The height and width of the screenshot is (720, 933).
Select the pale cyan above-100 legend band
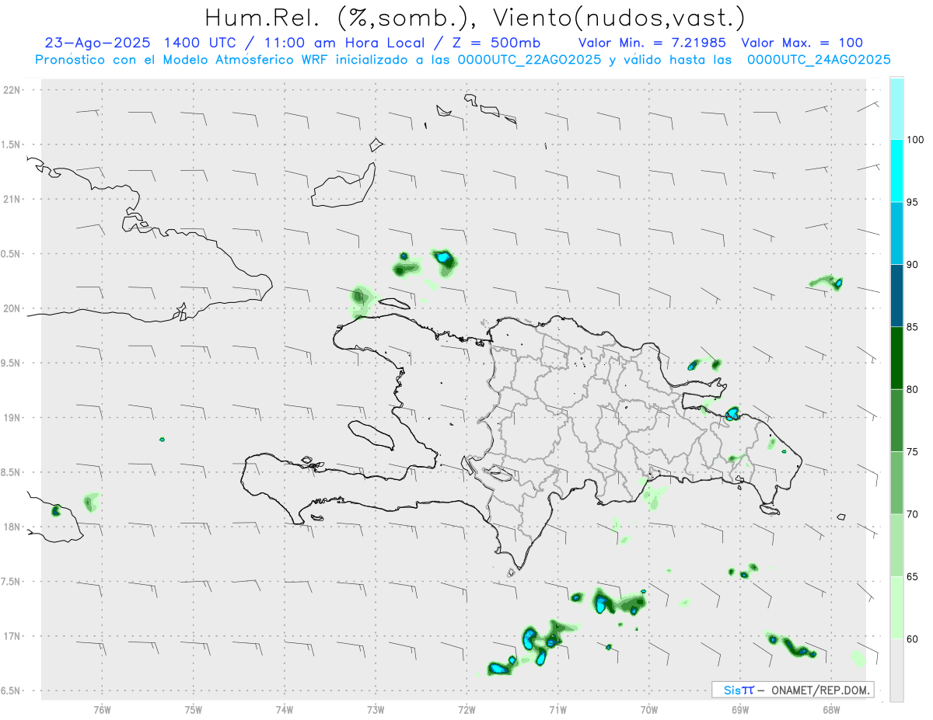pyautogui.click(x=896, y=109)
